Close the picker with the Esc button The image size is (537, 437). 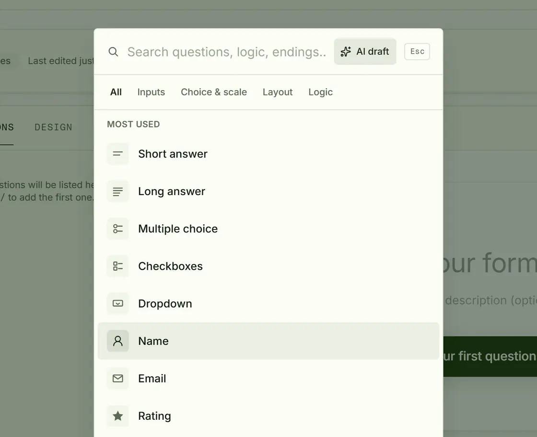pos(417,51)
